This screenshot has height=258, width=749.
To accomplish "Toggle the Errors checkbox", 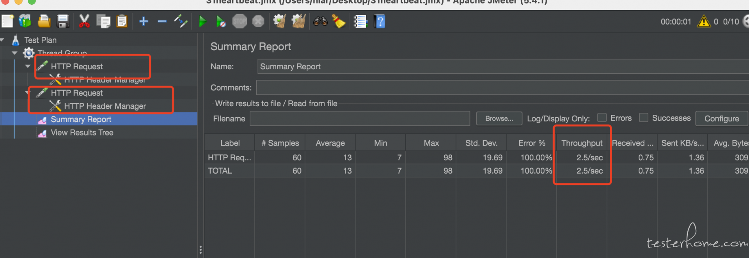I will pos(602,118).
